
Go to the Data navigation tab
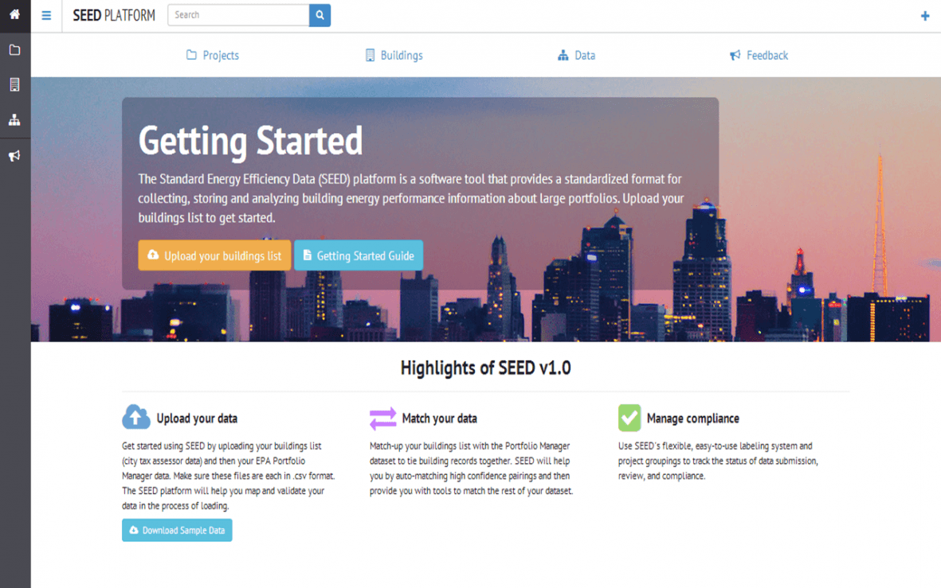(x=576, y=56)
